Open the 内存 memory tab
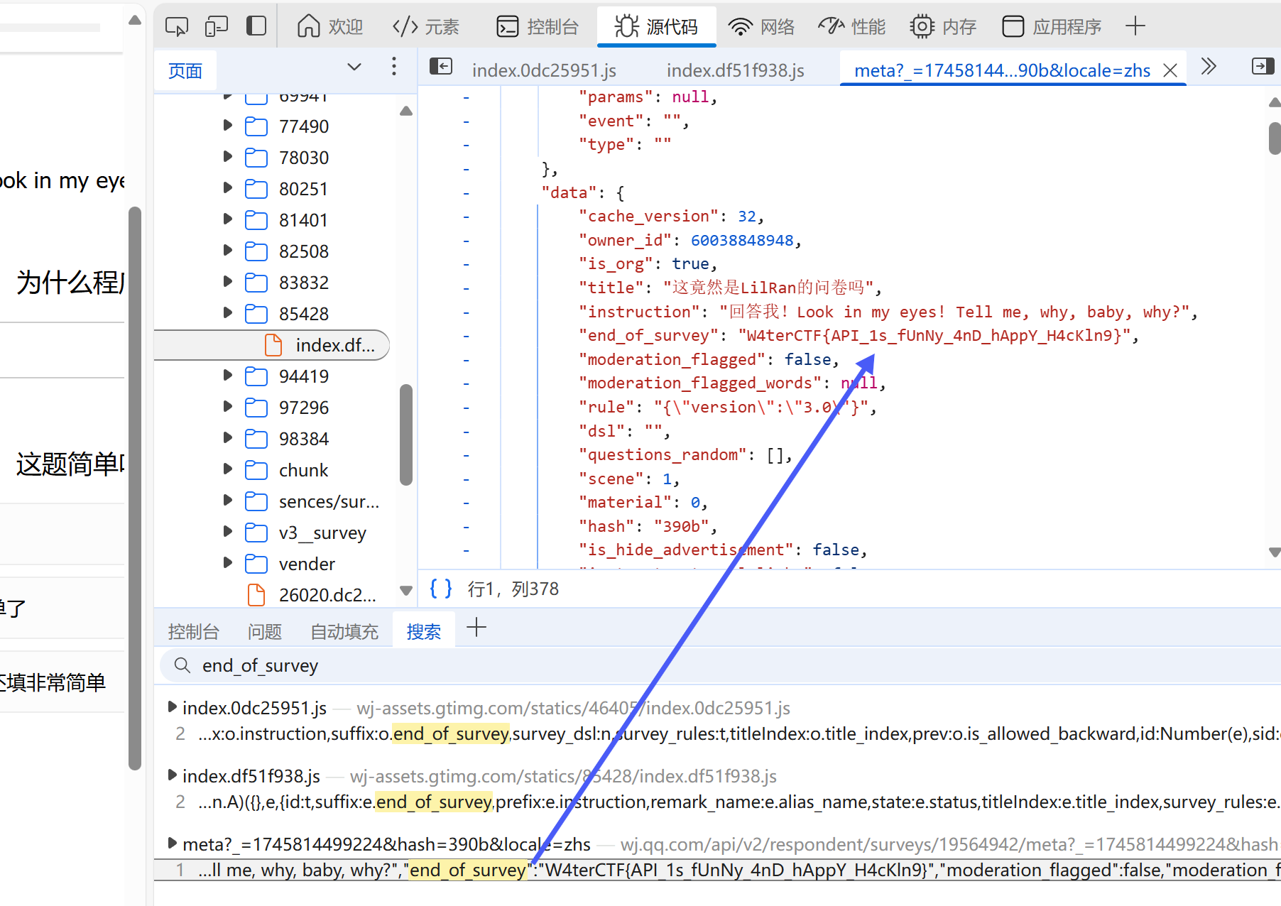Viewport: 1281px width, 906px height. click(x=943, y=27)
